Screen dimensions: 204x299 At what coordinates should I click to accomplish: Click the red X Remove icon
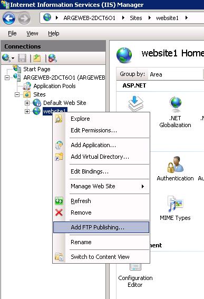coord(59,213)
